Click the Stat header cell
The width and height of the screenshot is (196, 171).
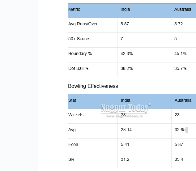(72, 100)
